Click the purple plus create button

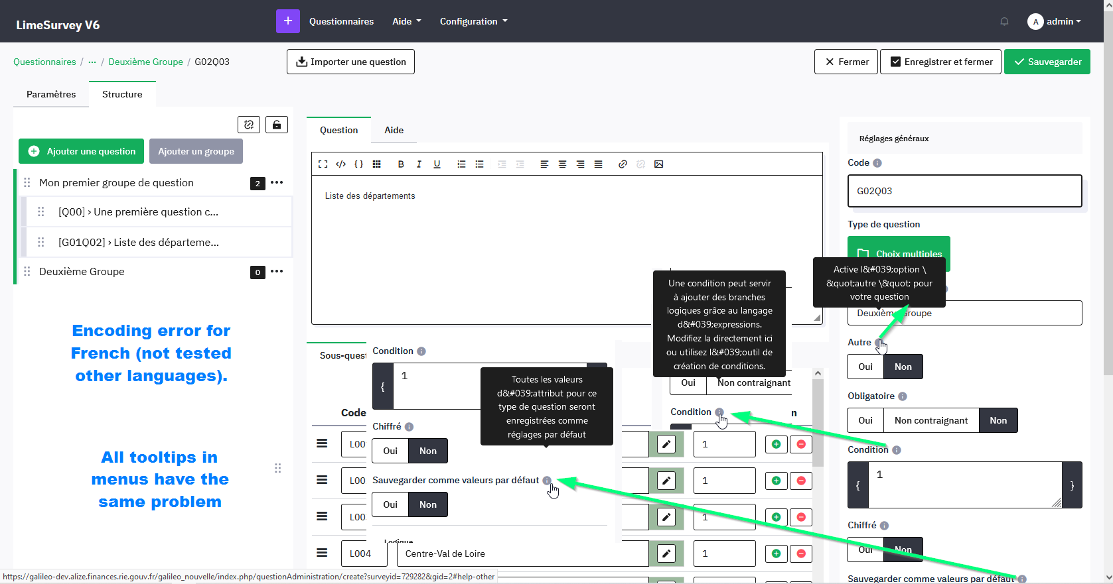pos(287,21)
